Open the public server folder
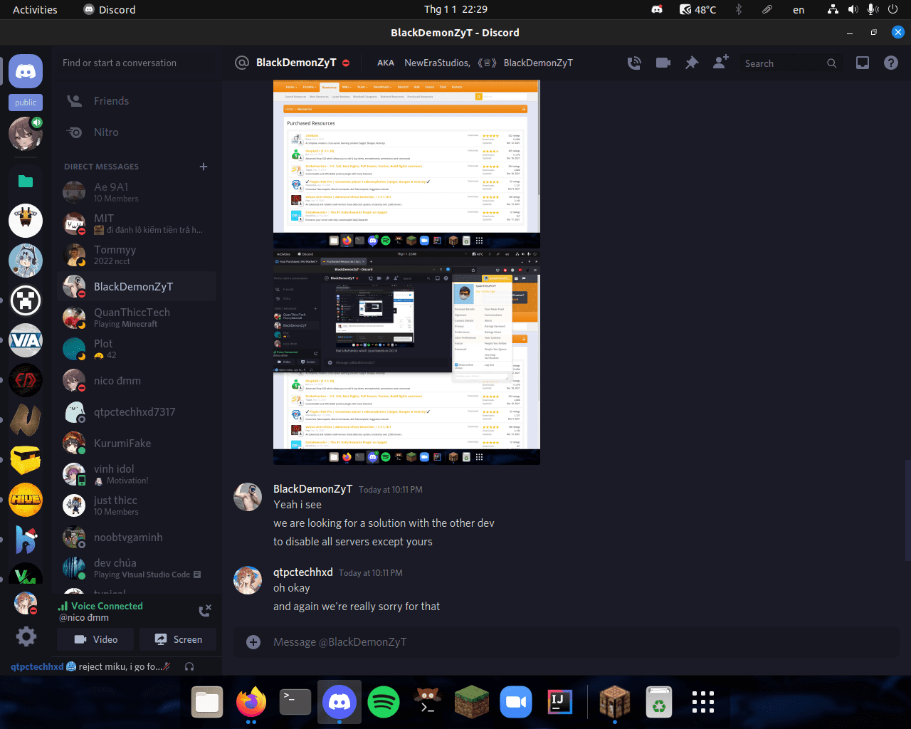This screenshot has width=911, height=729. pyautogui.click(x=26, y=103)
